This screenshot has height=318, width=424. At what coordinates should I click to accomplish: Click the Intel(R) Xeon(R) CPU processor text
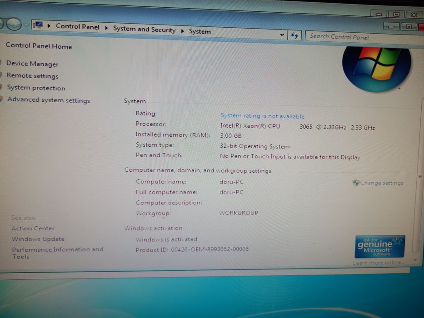point(298,127)
